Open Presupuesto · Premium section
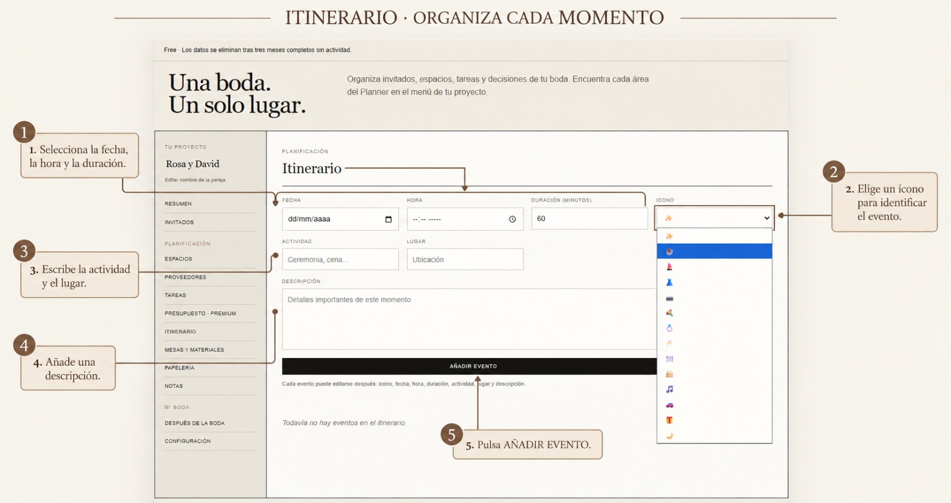 click(x=200, y=313)
